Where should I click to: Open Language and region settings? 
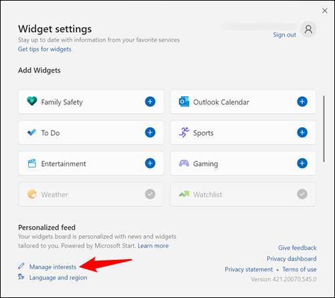[x=58, y=277]
